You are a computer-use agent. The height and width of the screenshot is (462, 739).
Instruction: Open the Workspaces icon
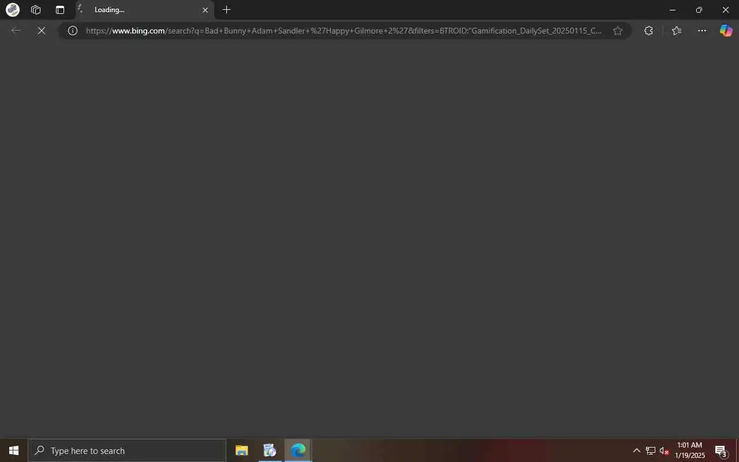36,10
